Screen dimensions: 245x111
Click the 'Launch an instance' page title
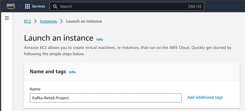(x=59, y=38)
